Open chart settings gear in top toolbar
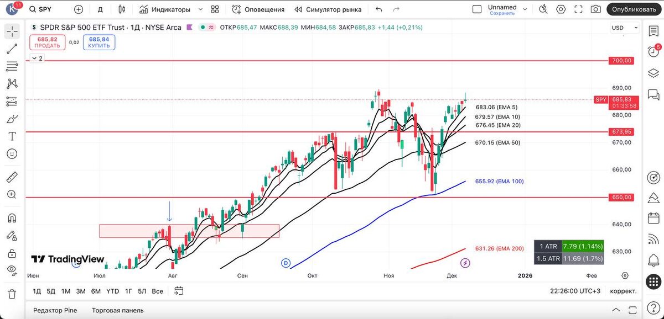The width and height of the screenshot is (664, 319). [x=561, y=9]
